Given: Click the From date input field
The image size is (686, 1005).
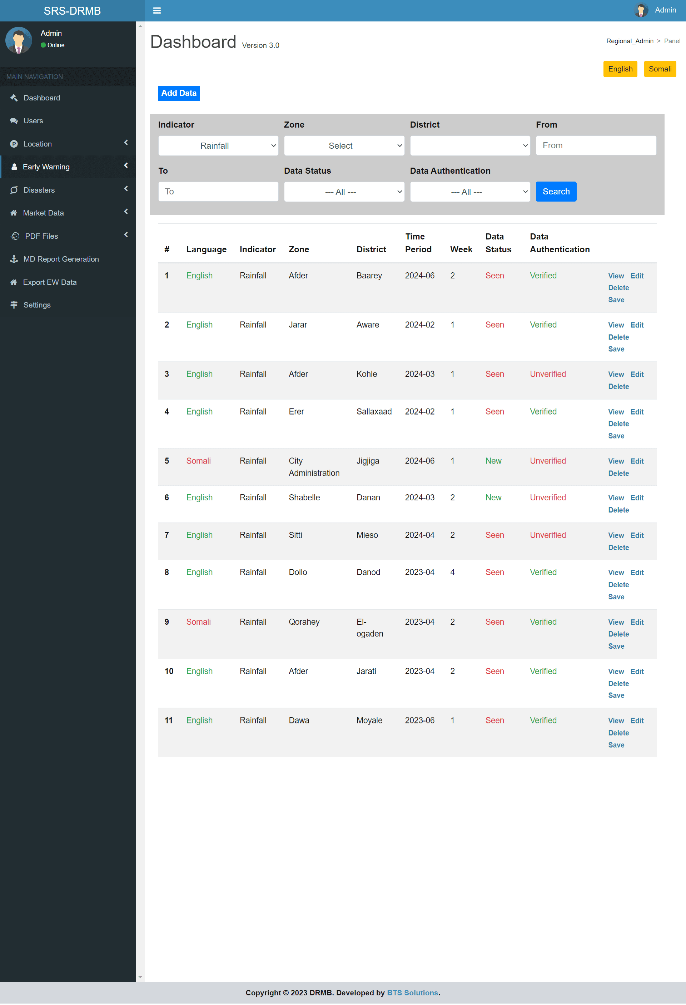Looking at the screenshot, I should coord(595,146).
